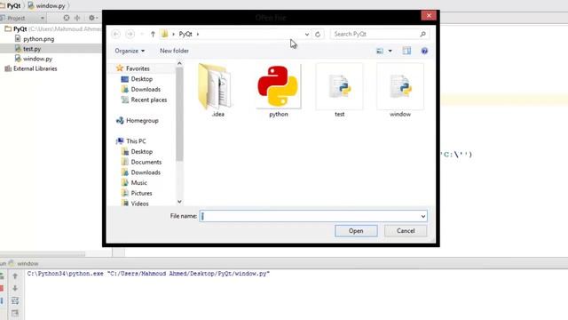Open the recent locations dropdown arrow
The width and height of the screenshot is (568, 320).
coord(142,34)
